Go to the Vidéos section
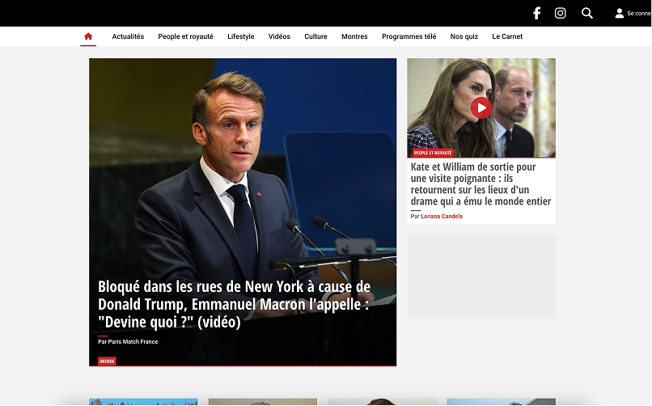Image resolution: width=652 pixels, height=406 pixels. (279, 36)
